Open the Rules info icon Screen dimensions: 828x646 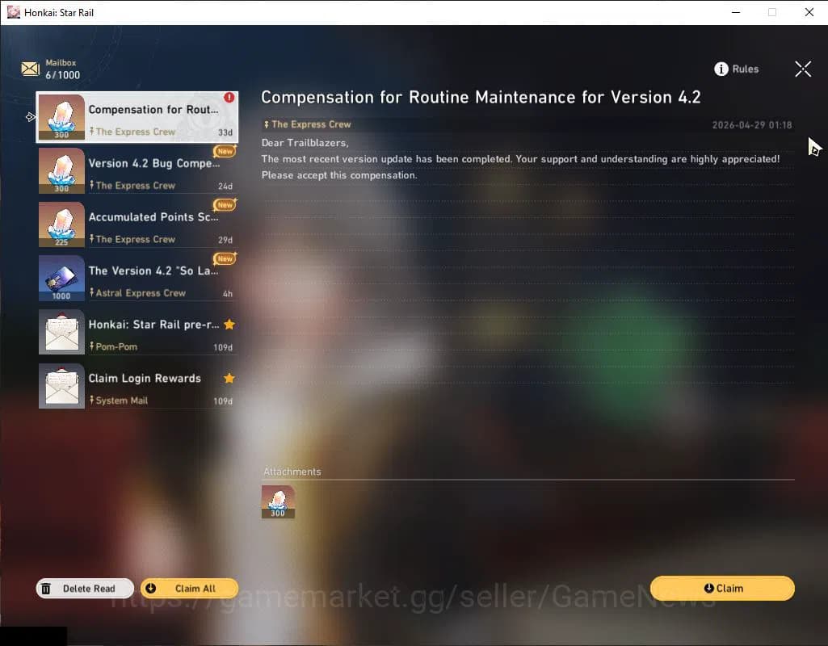click(721, 69)
